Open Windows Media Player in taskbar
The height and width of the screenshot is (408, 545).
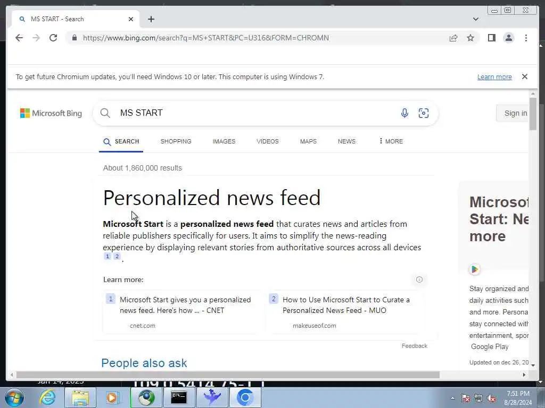[x=112, y=397]
